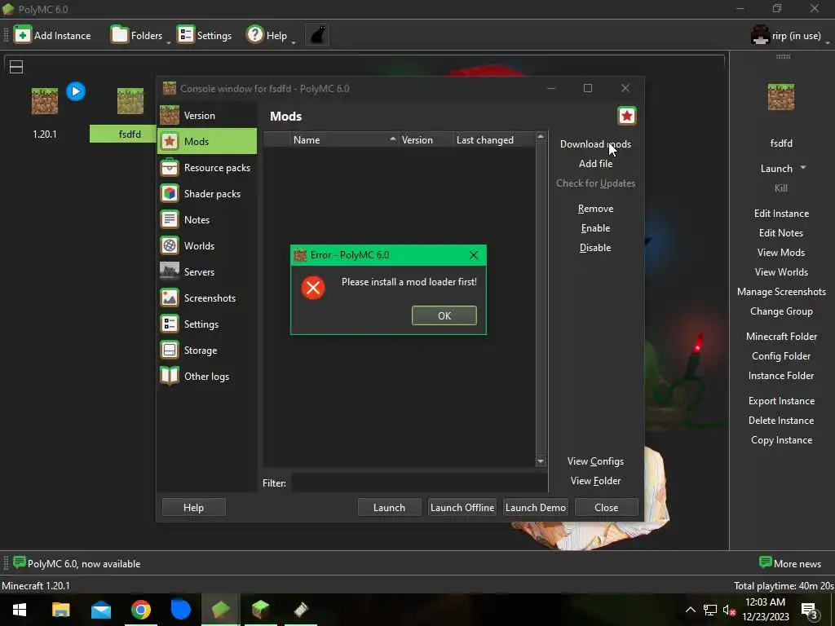Click Copy Instance
The image size is (835, 626).
pos(781,441)
